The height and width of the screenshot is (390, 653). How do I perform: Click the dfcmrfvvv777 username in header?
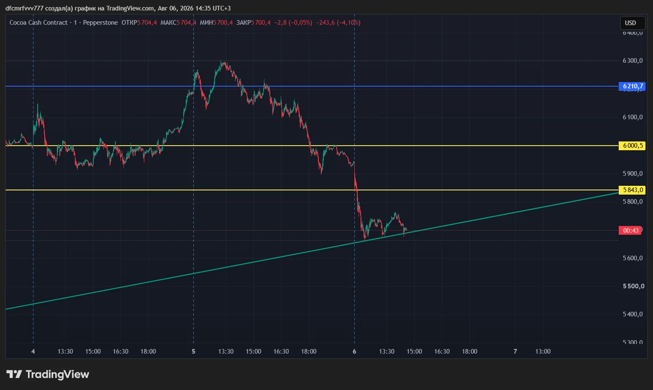24,8
